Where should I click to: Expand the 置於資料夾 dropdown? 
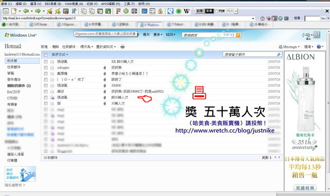[x=106, y=47]
